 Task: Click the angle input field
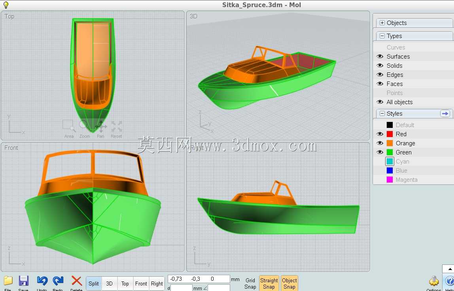tap(219, 288)
